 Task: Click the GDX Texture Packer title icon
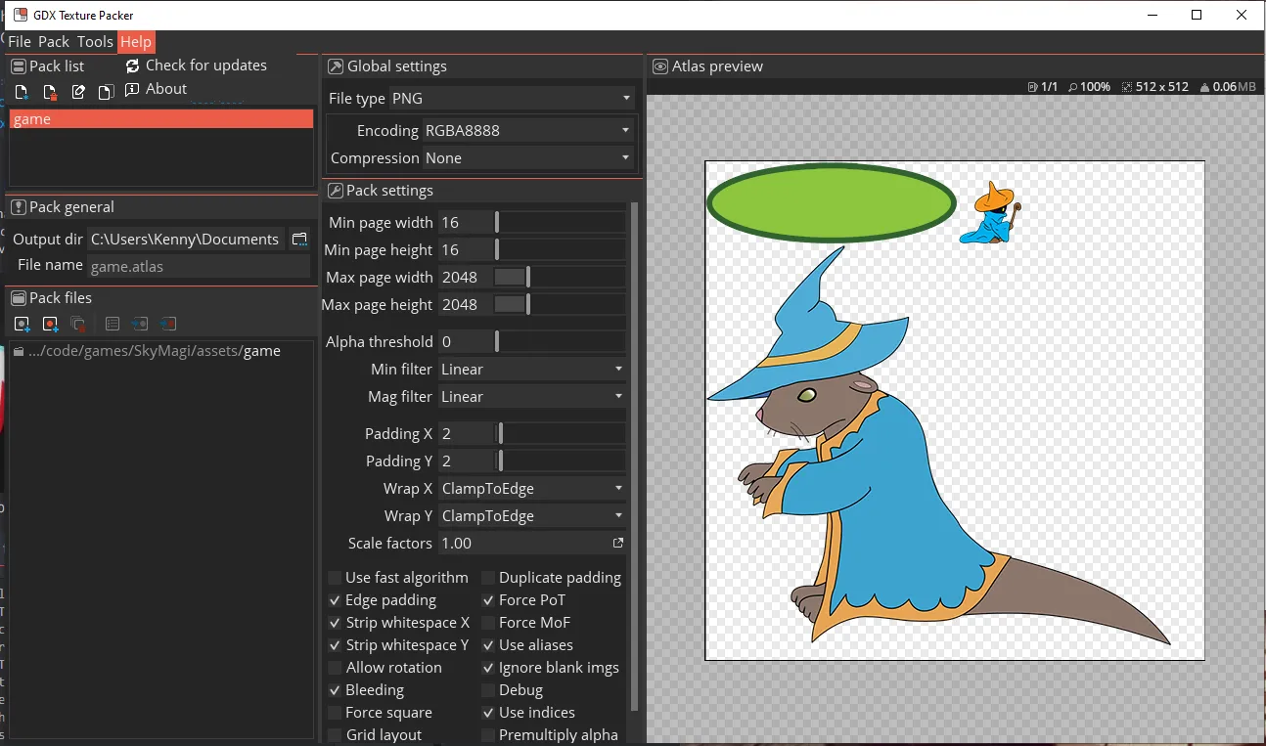(20, 15)
